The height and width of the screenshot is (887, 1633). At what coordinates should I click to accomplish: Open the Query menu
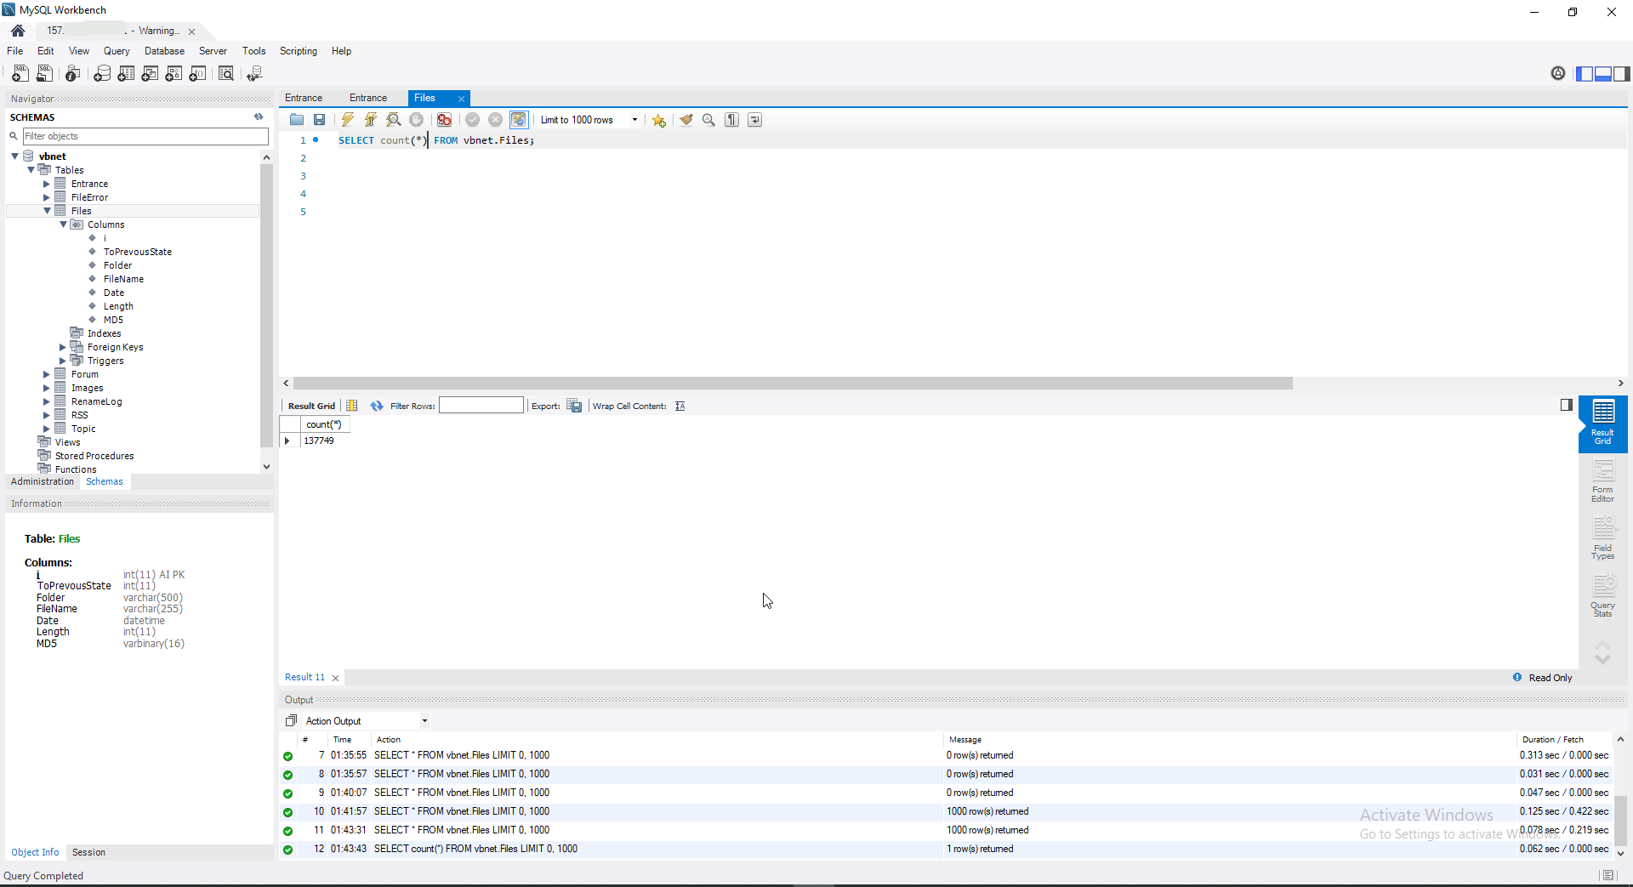[117, 51]
